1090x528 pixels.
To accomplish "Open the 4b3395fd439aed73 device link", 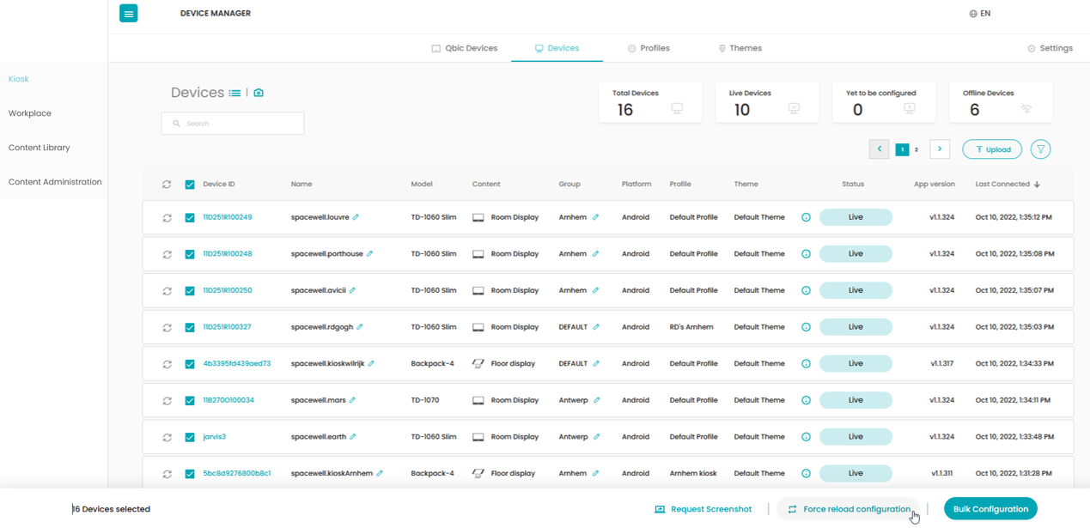I will tap(237, 364).
